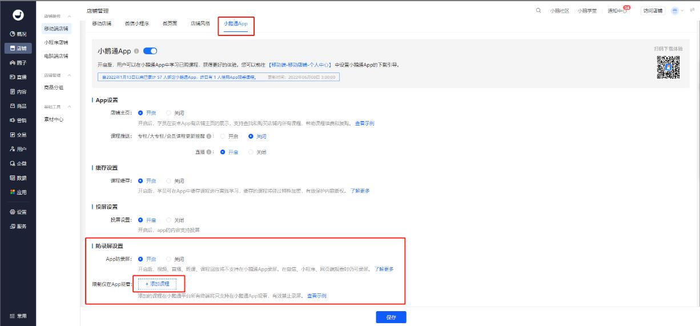700x326 pixels.
Task: Click 查看示例 link under 店铺主页
Action: (x=364, y=123)
